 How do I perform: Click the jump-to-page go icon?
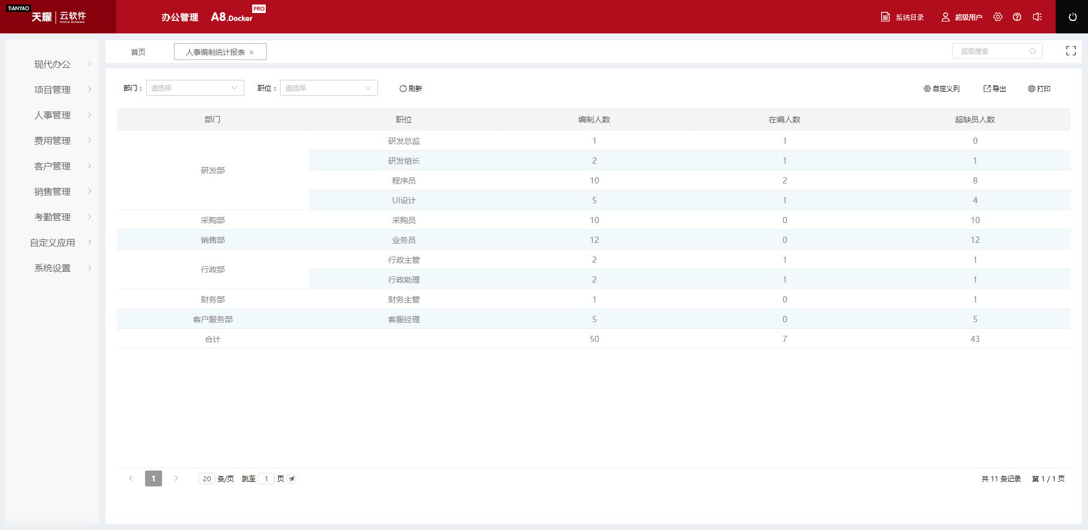(x=291, y=479)
